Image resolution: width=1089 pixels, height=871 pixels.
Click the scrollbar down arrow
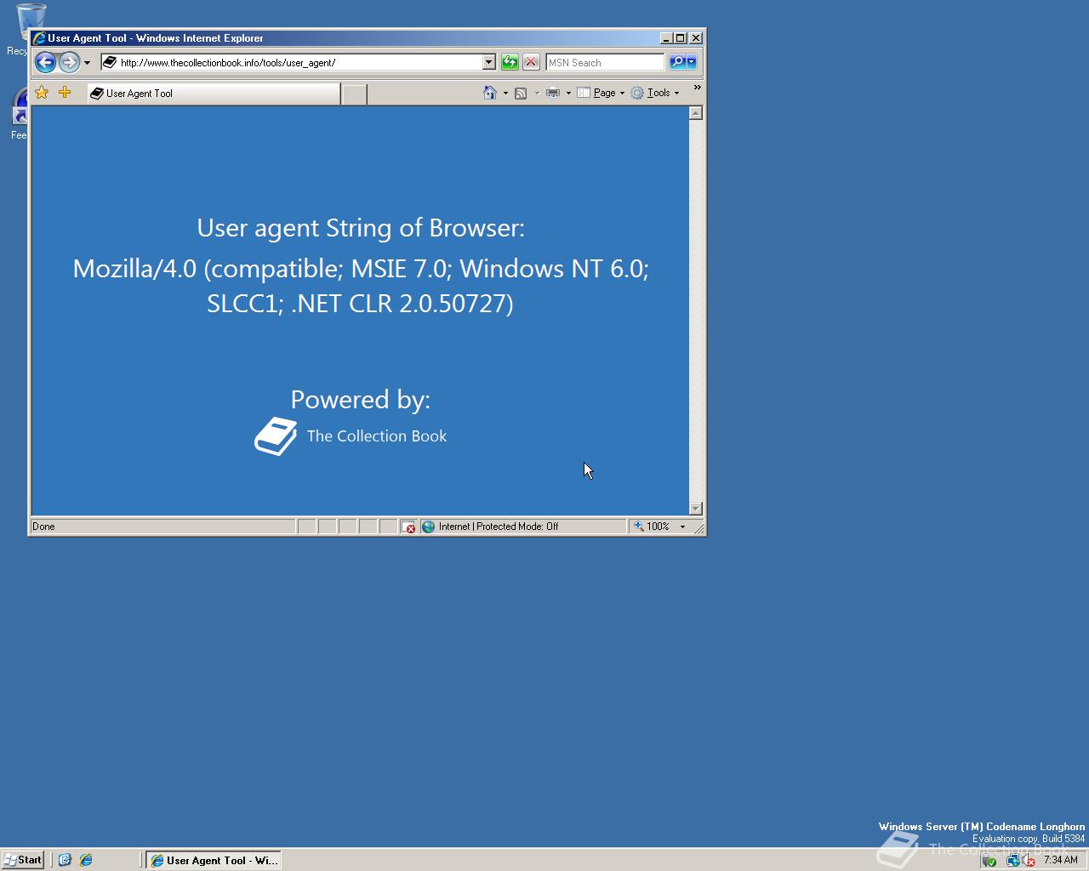point(696,509)
